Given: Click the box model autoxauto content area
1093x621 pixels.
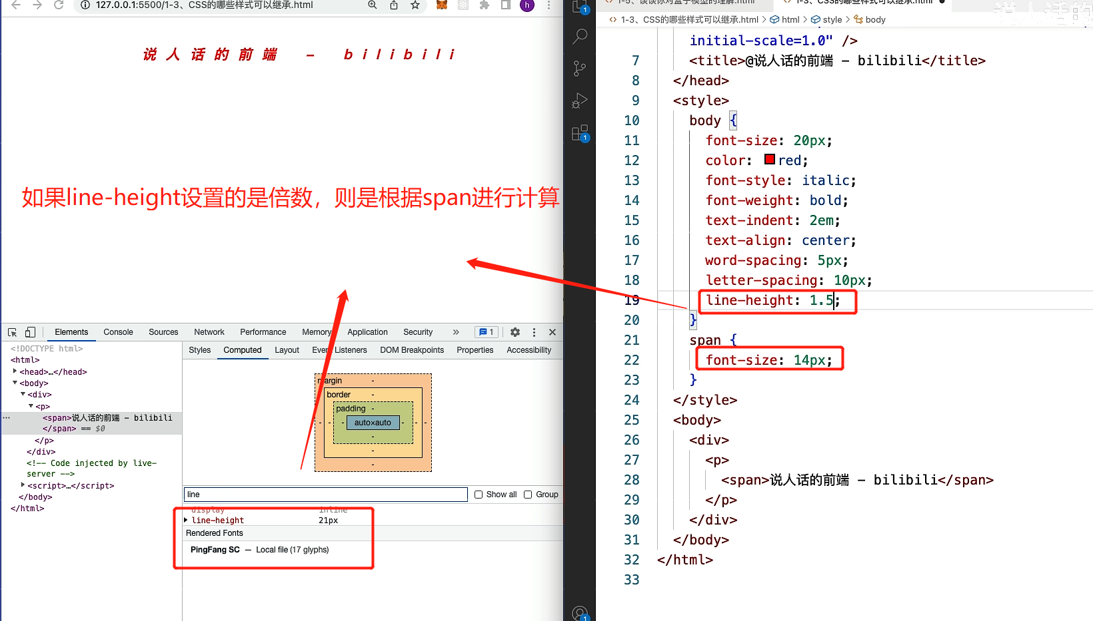Looking at the screenshot, I should coord(373,423).
